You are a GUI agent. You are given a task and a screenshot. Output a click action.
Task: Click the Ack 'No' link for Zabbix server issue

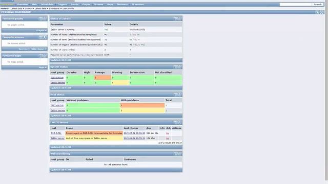tap(168, 139)
